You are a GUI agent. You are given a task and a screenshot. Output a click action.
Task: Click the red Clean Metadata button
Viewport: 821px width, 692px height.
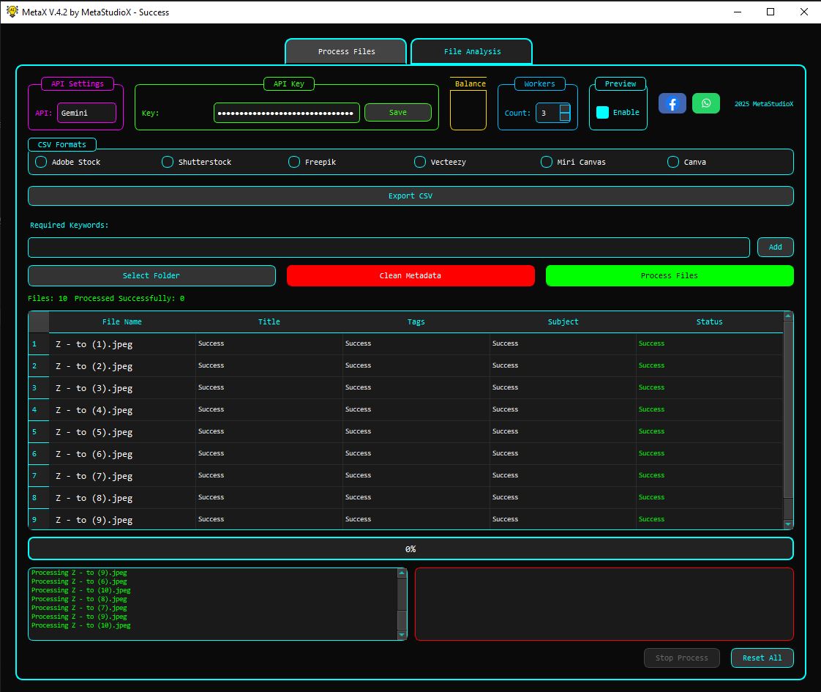(x=410, y=275)
